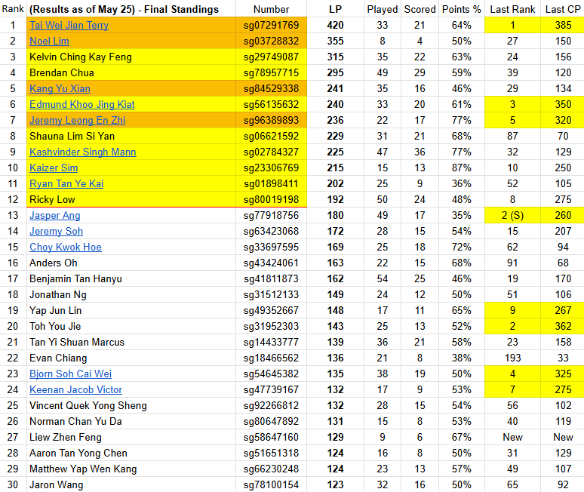
Task: Select LP value 180 for Jasper Ang
Action: [335, 215]
